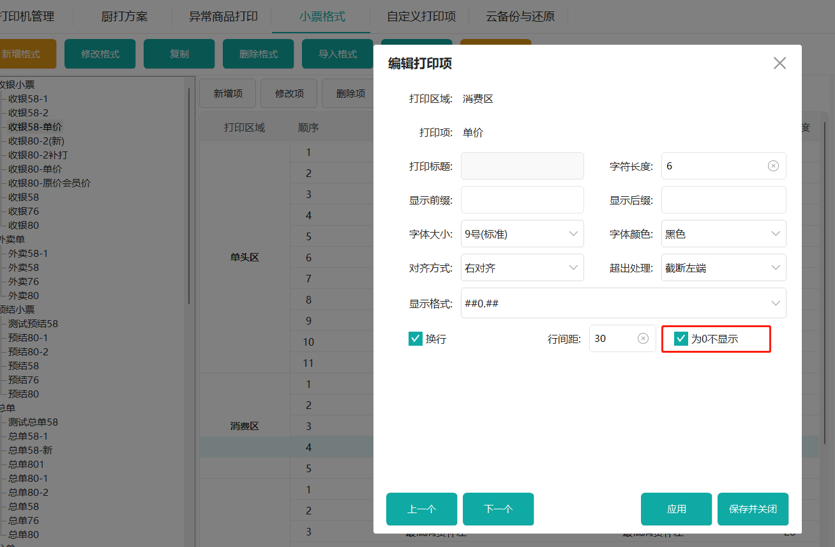This screenshot has width=835, height=547.
Task: Select 外卖80 tree item
Action: tap(24, 295)
